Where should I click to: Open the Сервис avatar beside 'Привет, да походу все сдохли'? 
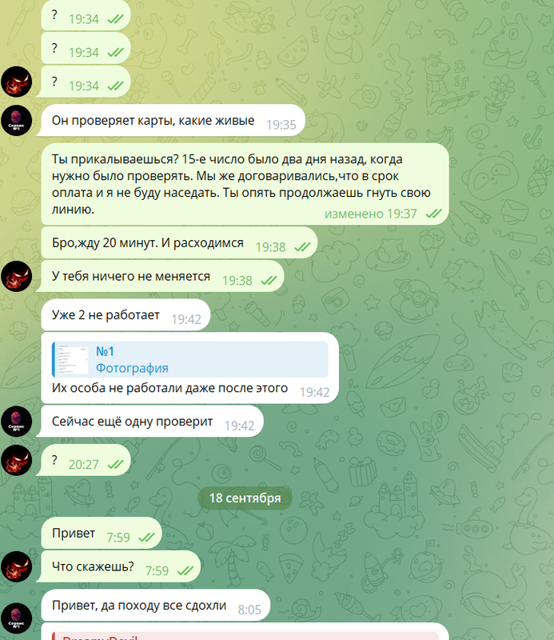pyautogui.click(x=16, y=618)
